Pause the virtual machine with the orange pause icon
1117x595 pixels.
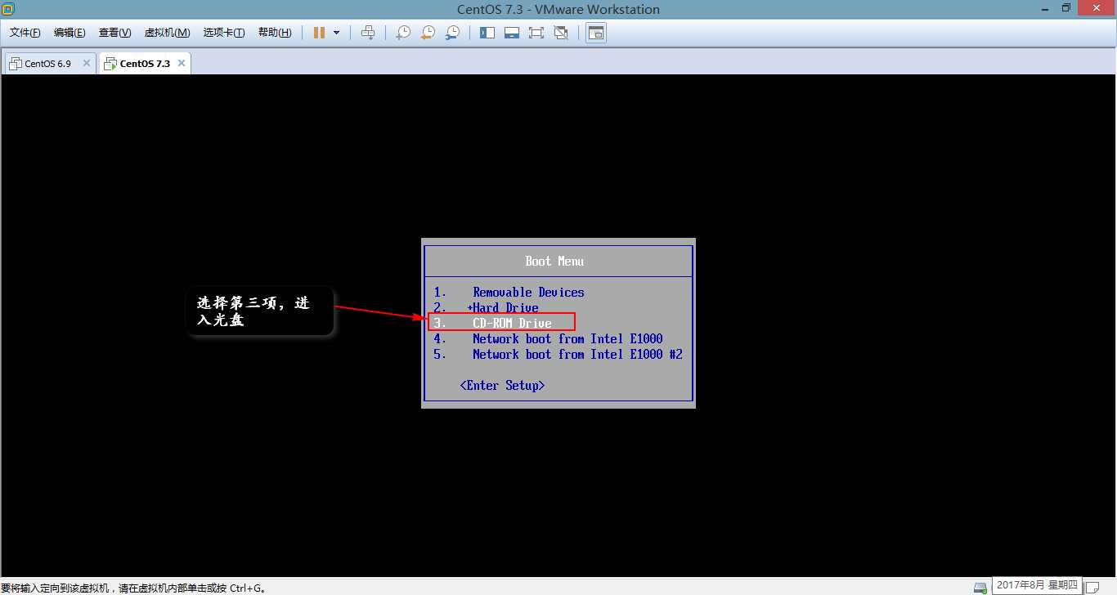[319, 33]
